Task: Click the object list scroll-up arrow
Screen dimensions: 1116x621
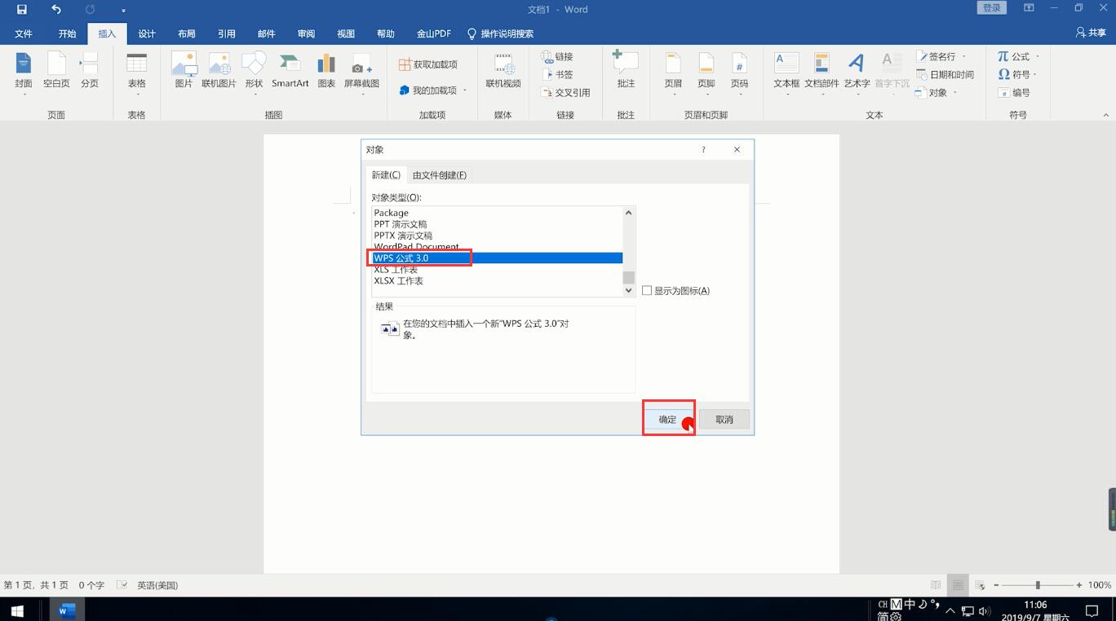Action: tap(628, 213)
